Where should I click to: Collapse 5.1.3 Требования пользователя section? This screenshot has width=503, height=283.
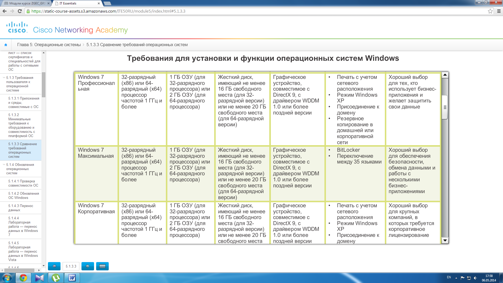(x=4, y=78)
